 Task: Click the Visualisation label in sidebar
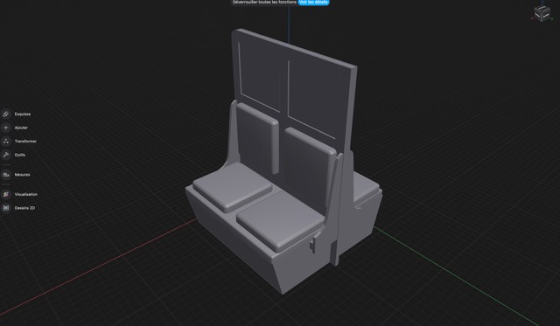pyautogui.click(x=25, y=194)
